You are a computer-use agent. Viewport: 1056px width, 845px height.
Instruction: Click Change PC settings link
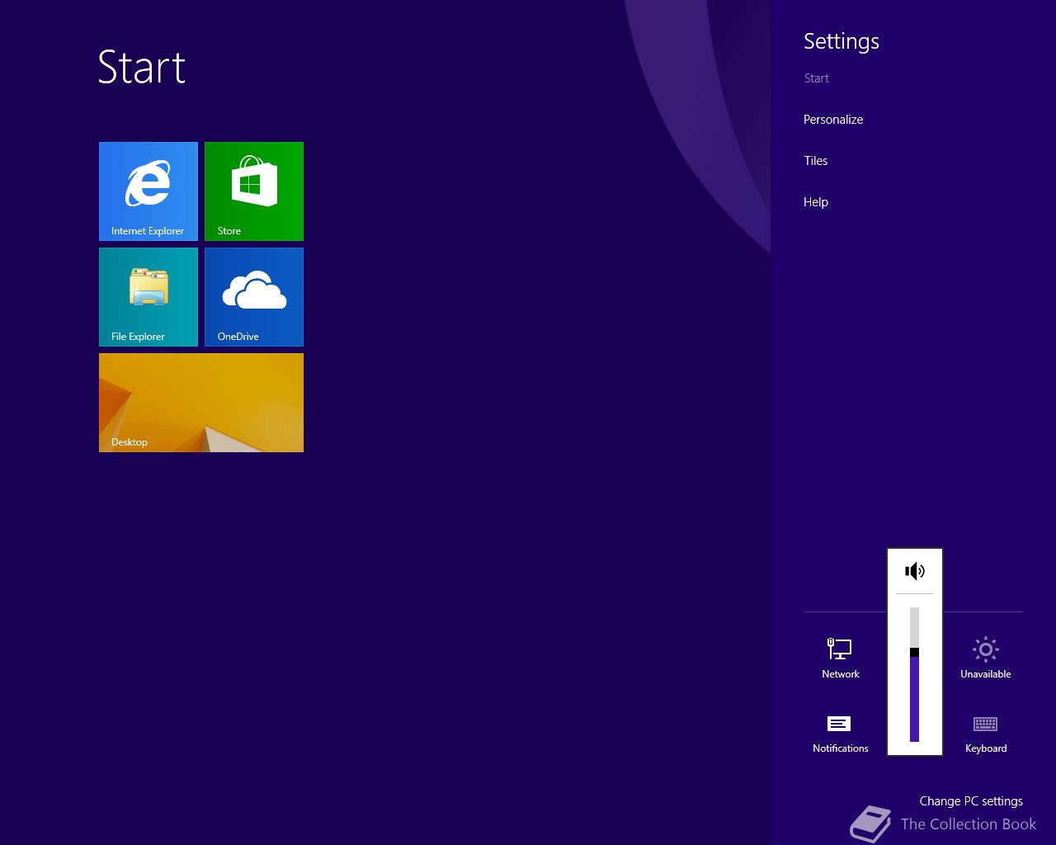point(971,801)
